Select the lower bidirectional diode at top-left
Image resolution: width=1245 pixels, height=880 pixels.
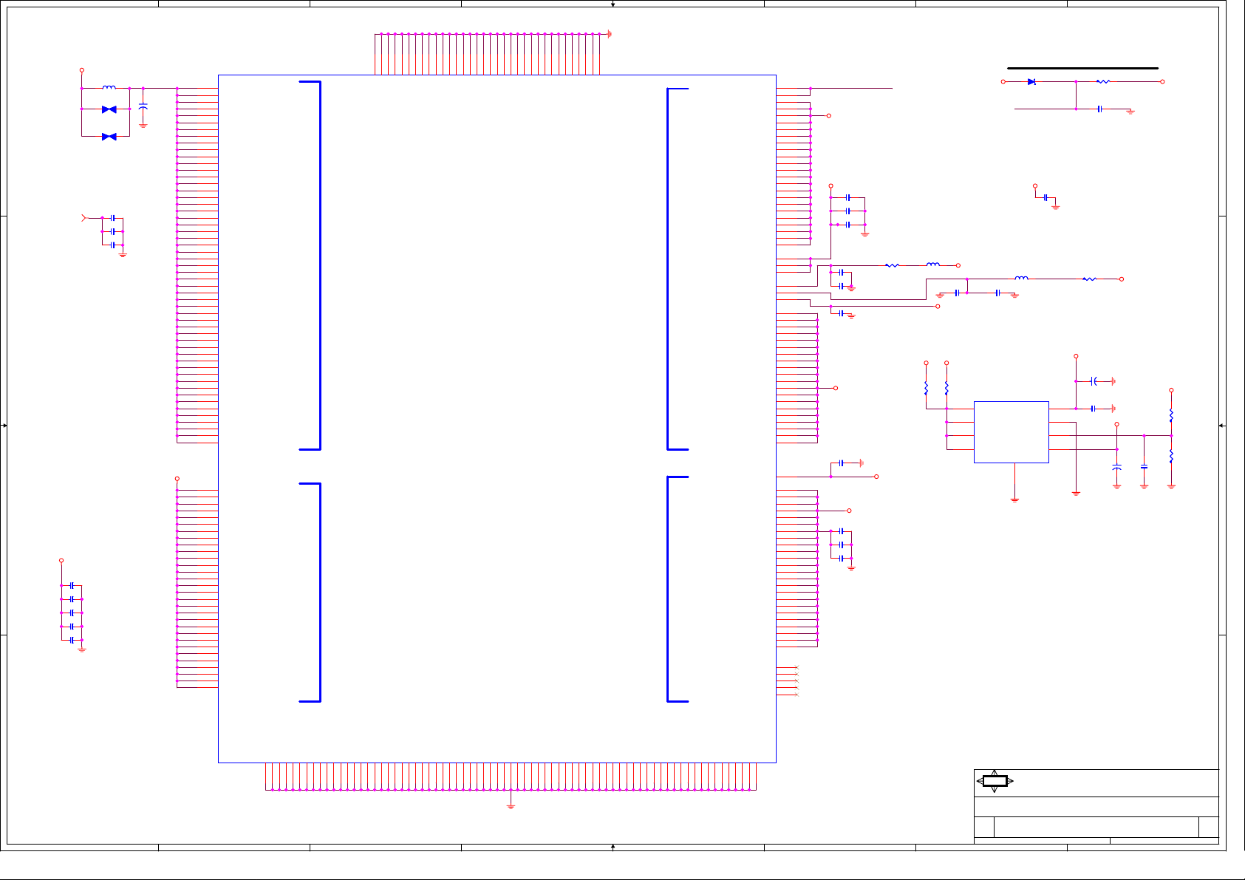pyautogui.click(x=109, y=137)
